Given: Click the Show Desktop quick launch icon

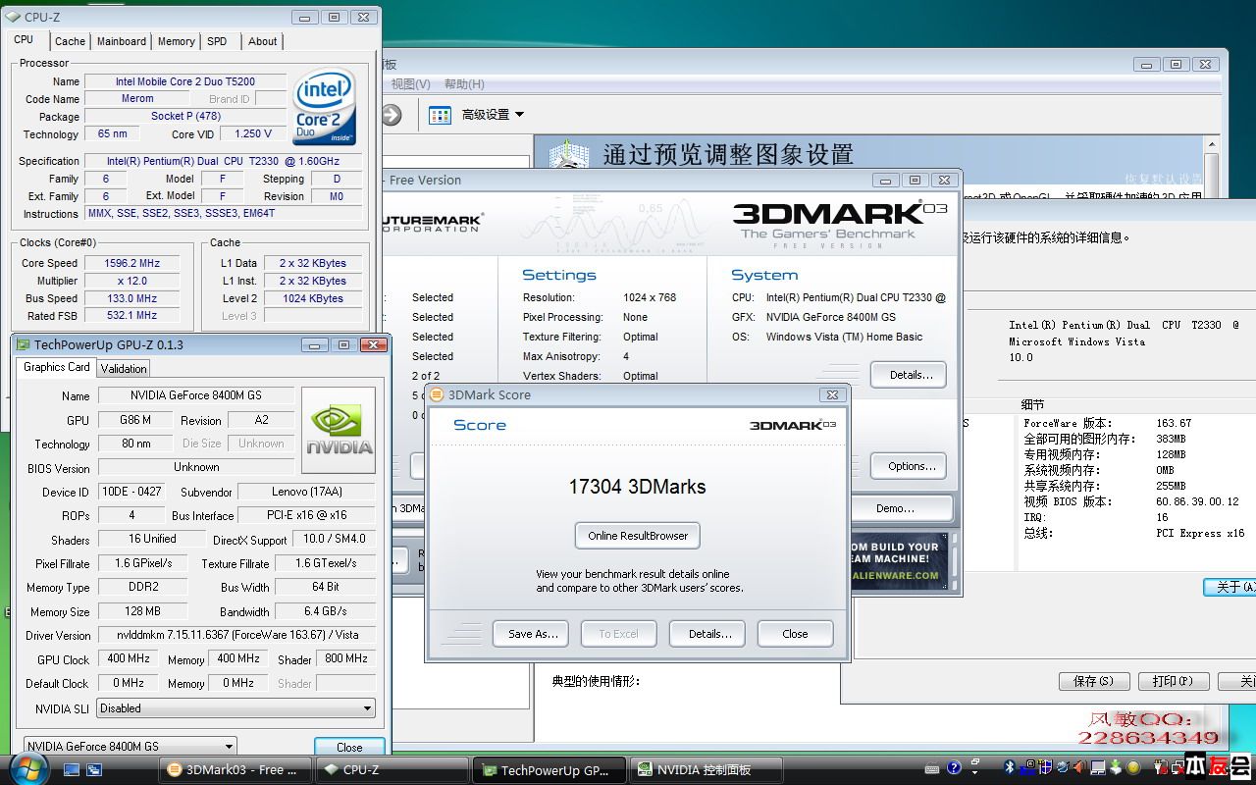Looking at the screenshot, I should (72, 770).
